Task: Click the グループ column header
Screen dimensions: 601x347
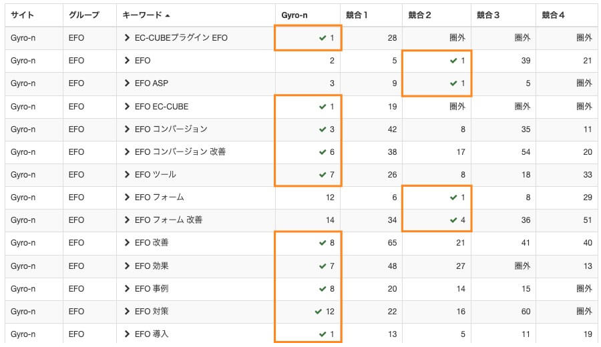Action: point(83,15)
